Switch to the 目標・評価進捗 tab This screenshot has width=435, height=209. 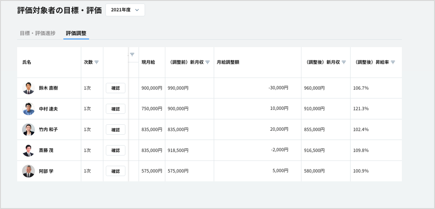pos(37,33)
